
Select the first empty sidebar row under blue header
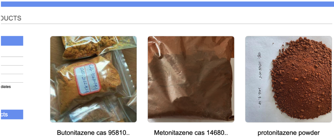pyautogui.click(x=12, y=53)
